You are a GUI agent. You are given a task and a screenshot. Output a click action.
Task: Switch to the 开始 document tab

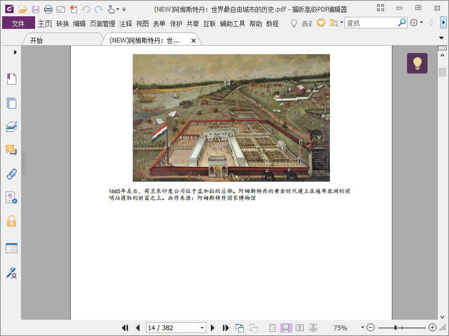62,40
